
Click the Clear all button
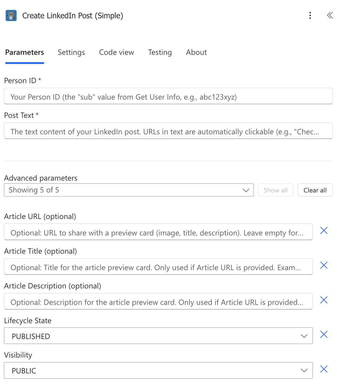click(315, 190)
